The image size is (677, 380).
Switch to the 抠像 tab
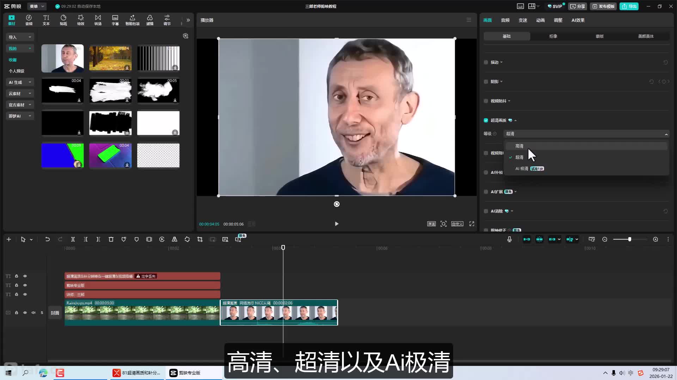[x=553, y=36]
